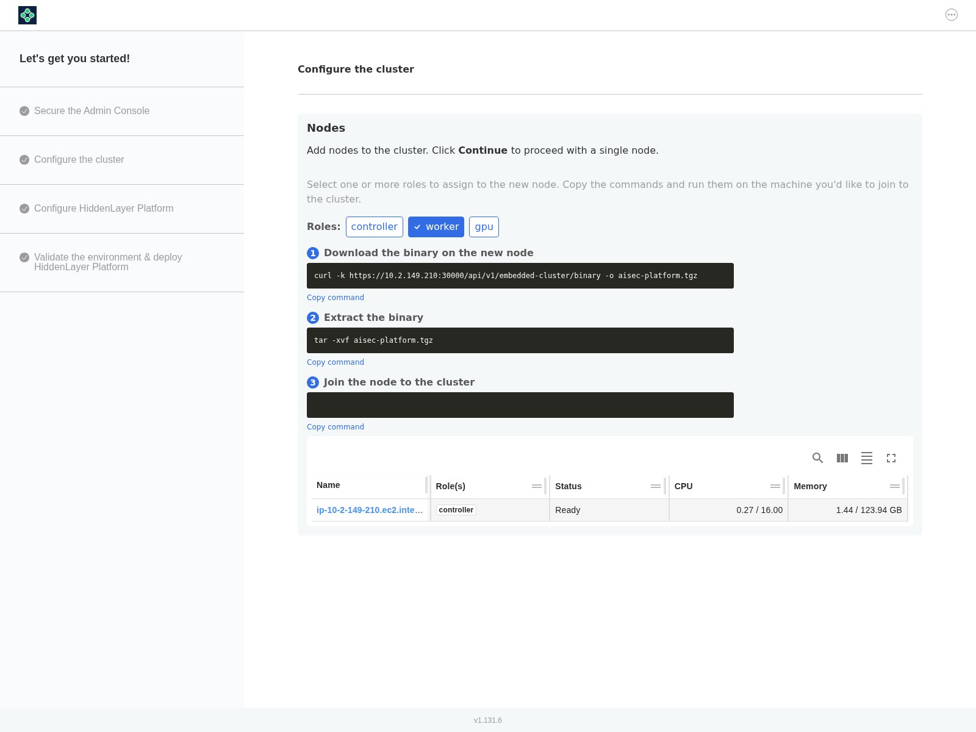
Task: Sort by the Memory column header
Action: coord(810,486)
